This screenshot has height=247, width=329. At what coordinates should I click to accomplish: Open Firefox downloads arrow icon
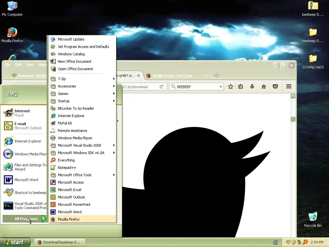pyautogui.click(x=252, y=87)
